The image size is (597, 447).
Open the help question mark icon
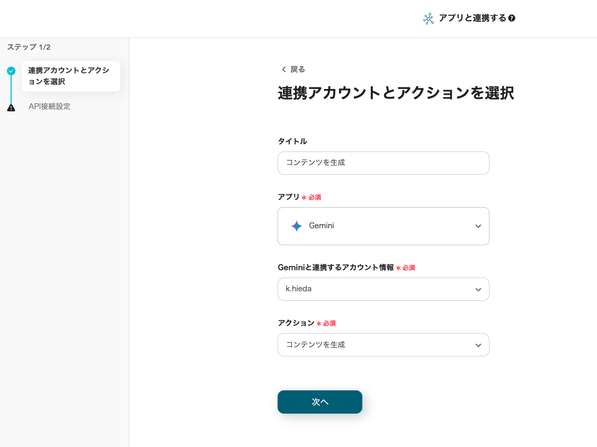(x=512, y=19)
